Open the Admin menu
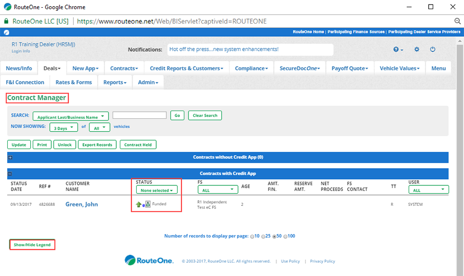Image resolution: width=464 pixels, height=276 pixels. [148, 82]
